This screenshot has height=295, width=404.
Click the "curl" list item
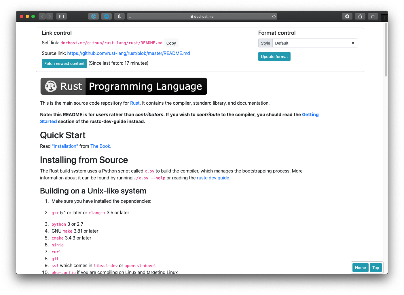pos(56,252)
